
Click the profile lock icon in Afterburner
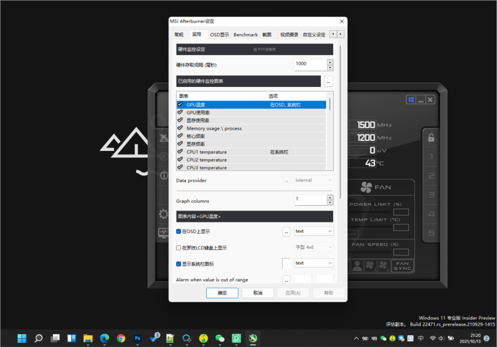(x=431, y=138)
